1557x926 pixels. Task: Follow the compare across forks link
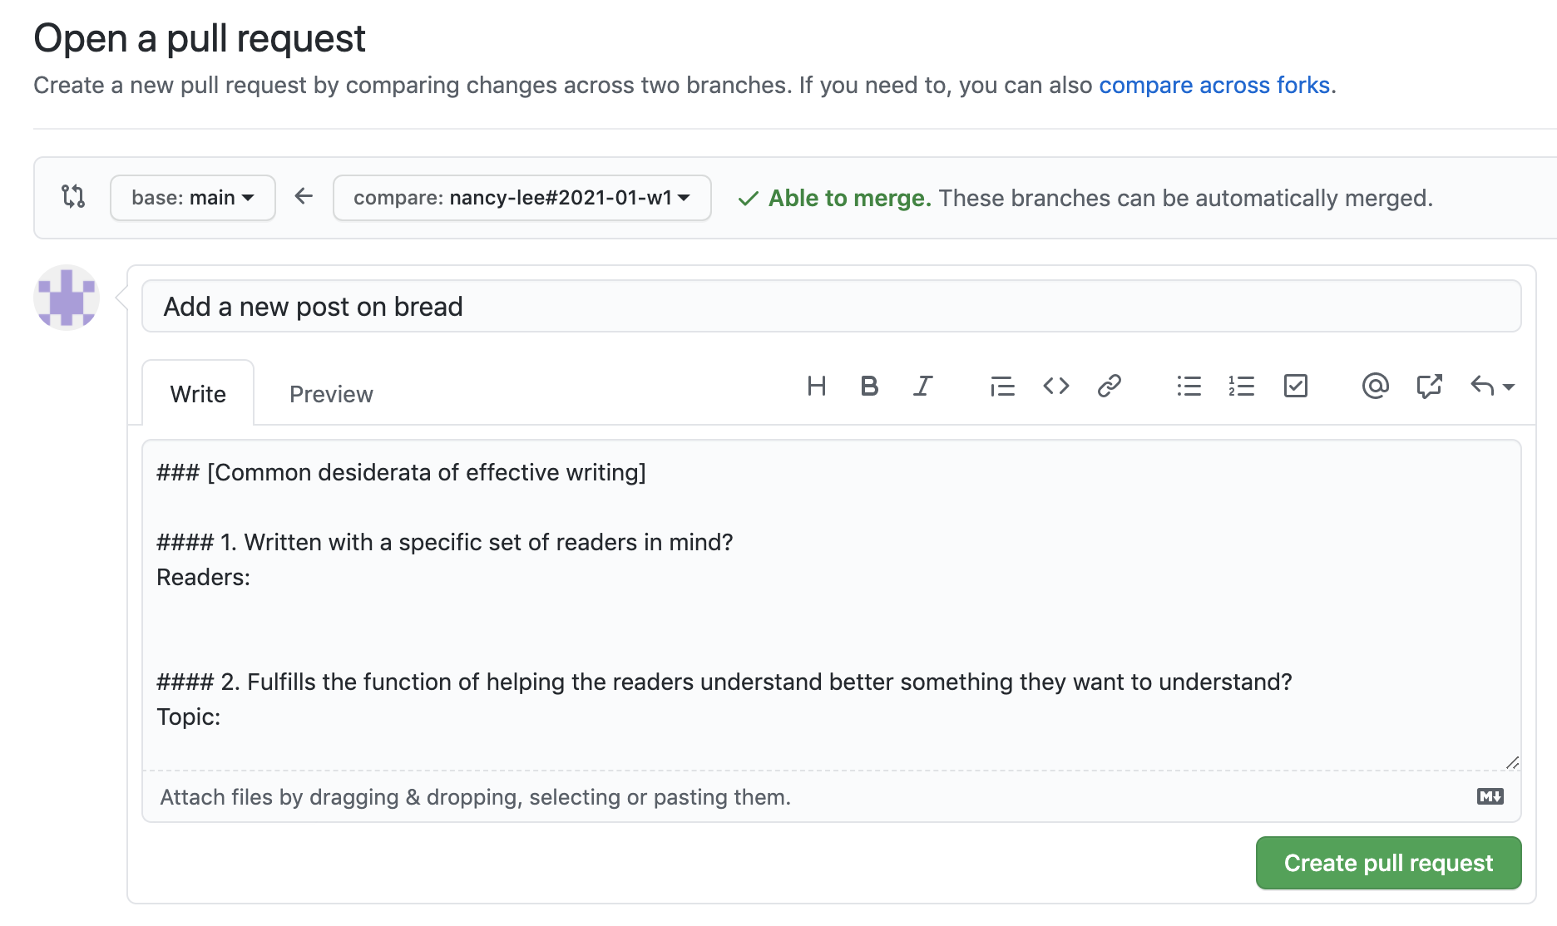(x=1214, y=85)
